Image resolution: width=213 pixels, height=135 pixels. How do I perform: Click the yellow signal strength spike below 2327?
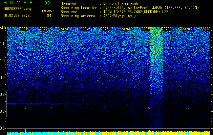click(150, 130)
